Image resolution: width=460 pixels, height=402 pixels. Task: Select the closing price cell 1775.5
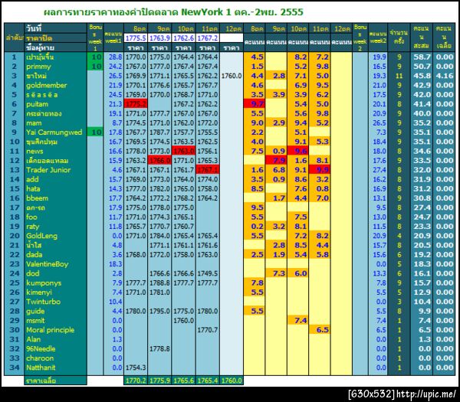click(x=136, y=38)
